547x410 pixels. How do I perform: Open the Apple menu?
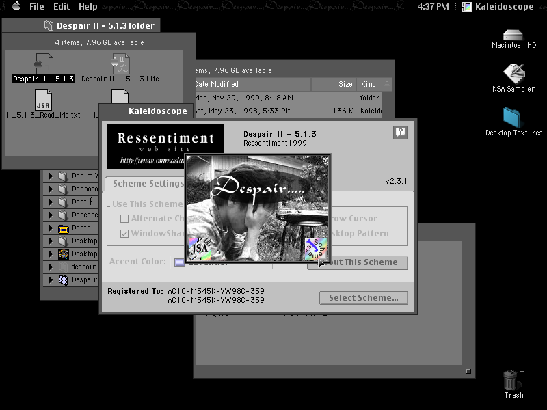coord(16,6)
